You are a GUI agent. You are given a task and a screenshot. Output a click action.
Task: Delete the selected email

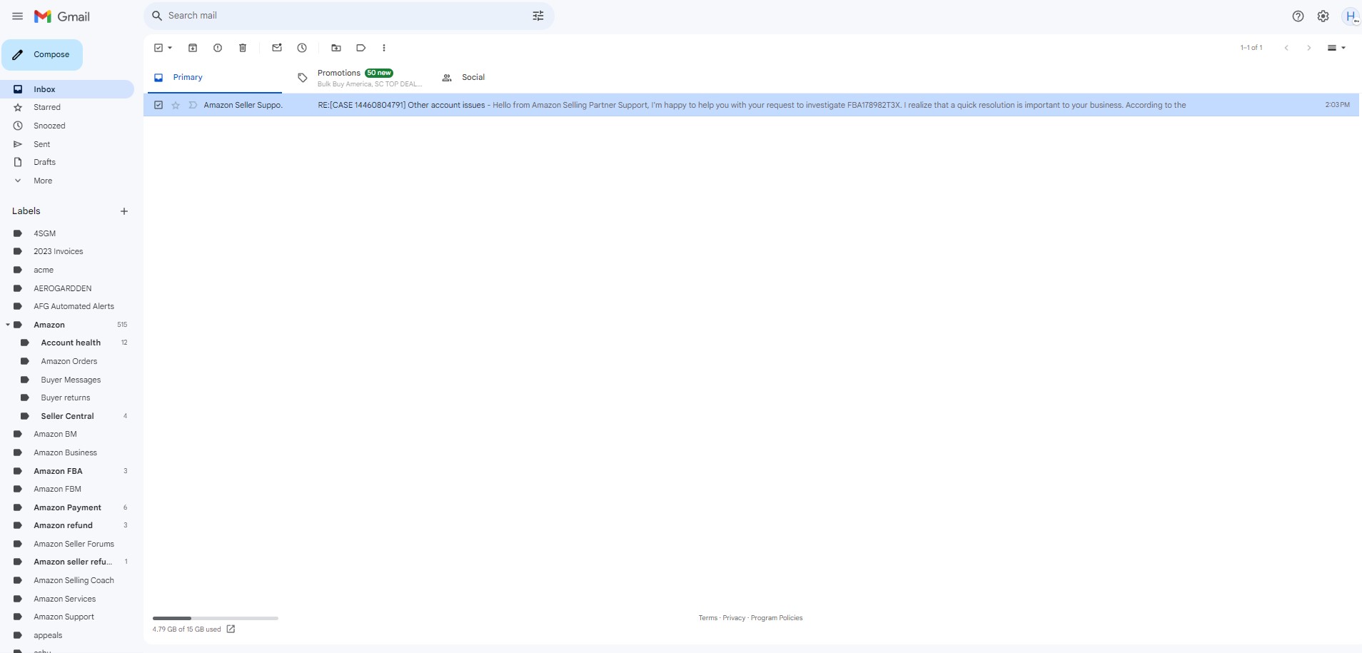(x=243, y=48)
